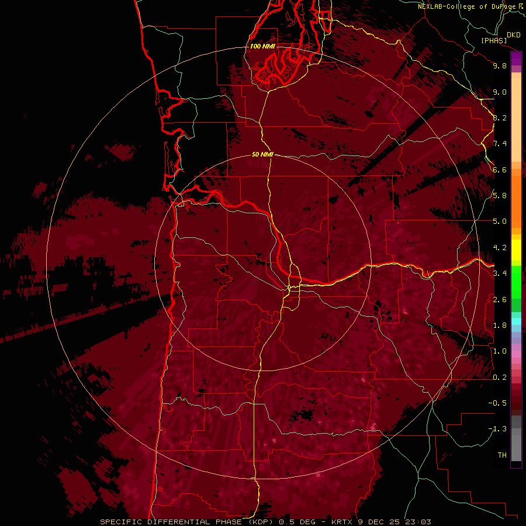This screenshot has height=526, width=526.
Task: Click the TH label on the scale
Action: tap(502, 455)
